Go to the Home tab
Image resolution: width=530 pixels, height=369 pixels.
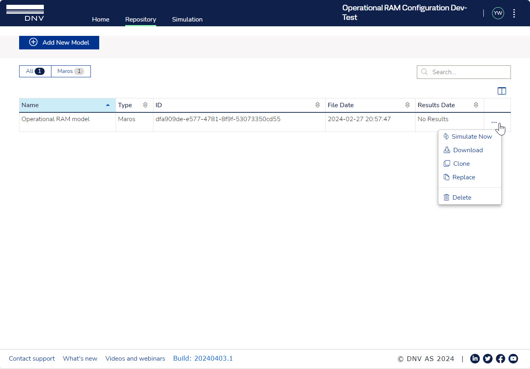(100, 19)
